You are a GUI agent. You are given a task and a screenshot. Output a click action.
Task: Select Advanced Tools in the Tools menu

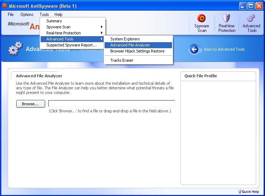[x=72, y=39]
